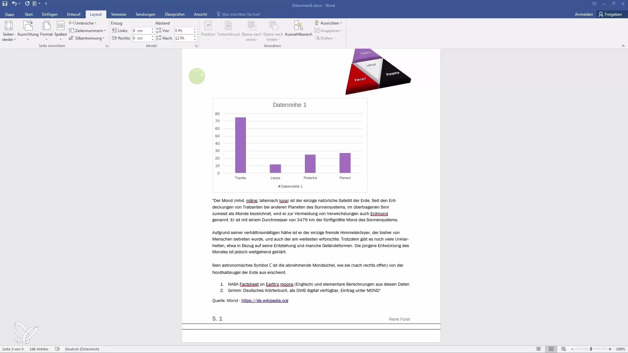Screen dimensions: 628x353
Task: Switch to the Start tab
Action: pos(29,14)
